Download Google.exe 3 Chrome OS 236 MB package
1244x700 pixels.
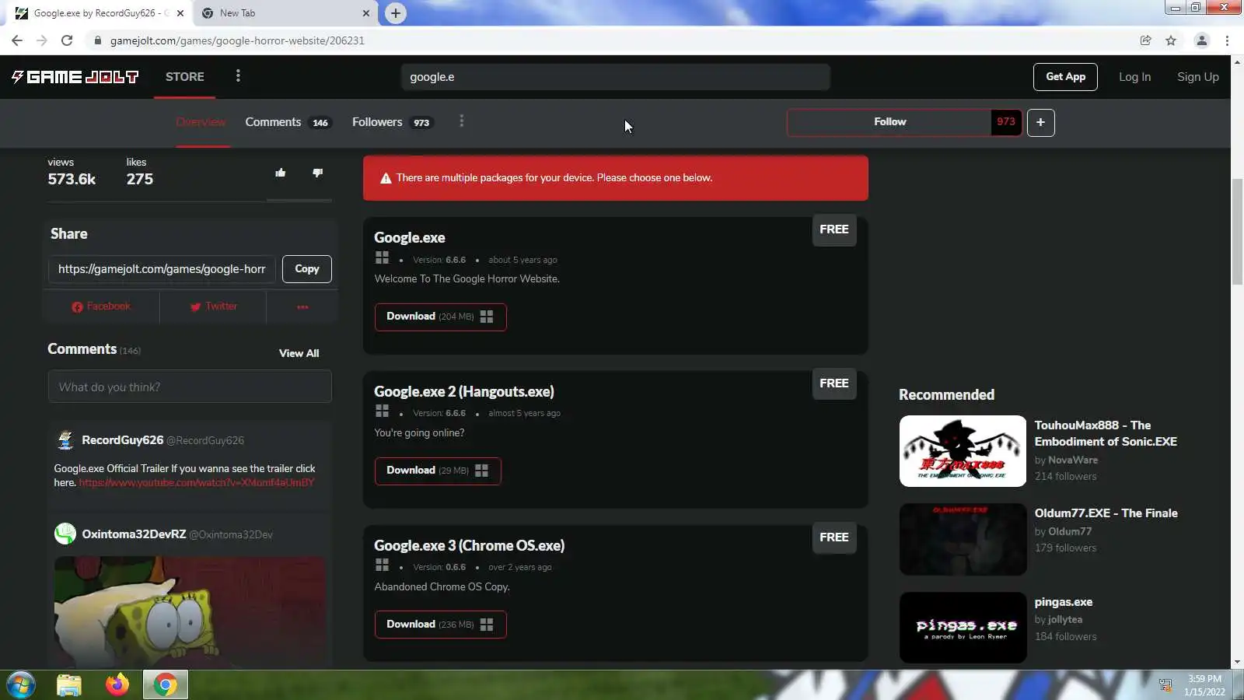pyautogui.click(x=440, y=625)
